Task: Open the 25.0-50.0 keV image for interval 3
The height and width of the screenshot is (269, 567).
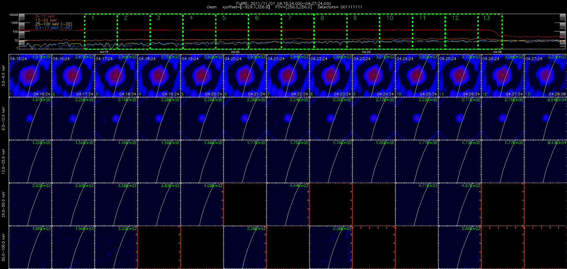Action: [x=116, y=204]
